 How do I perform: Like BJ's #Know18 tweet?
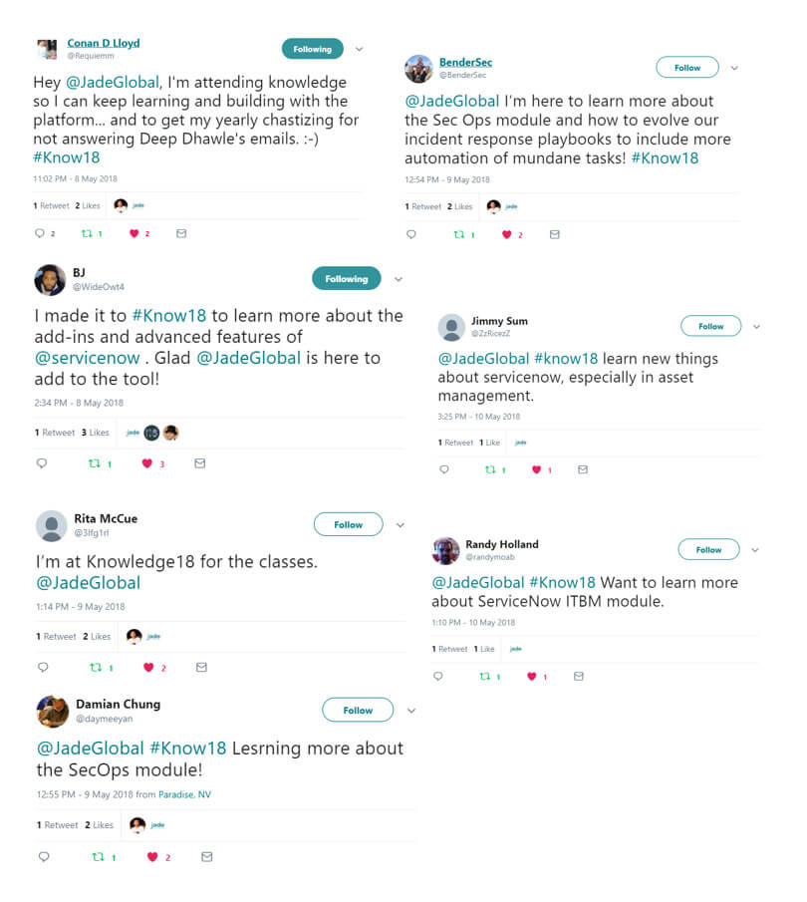147,463
